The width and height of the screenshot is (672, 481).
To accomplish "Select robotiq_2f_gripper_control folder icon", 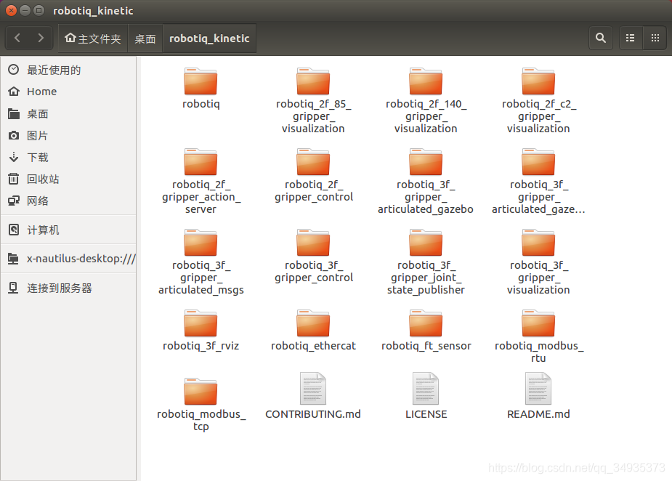I will click(x=313, y=161).
